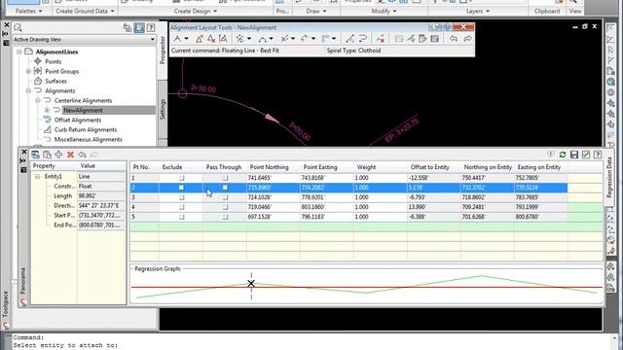Click the Delete sub-entity tool
This screenshot has width=623, height=350.
381,39
